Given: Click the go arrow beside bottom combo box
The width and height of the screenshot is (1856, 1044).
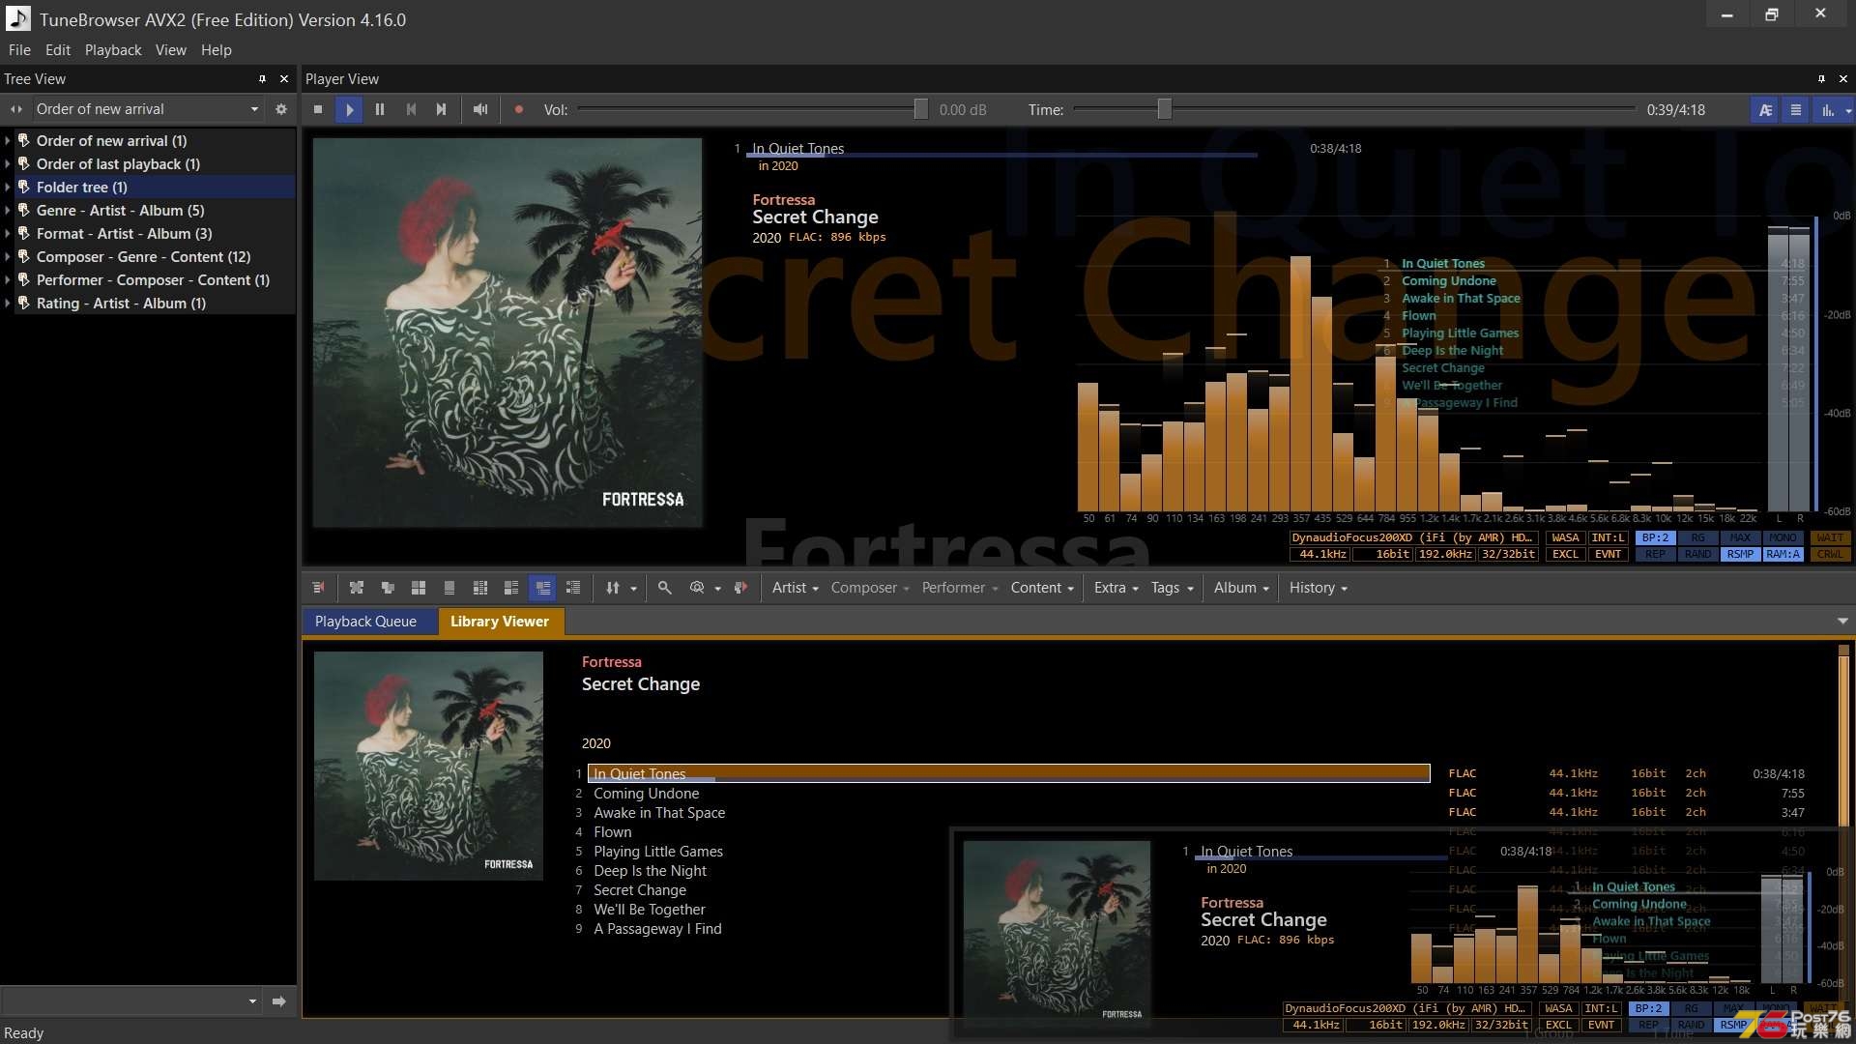Looking at the screenshot, I should tap(279, 1001).
